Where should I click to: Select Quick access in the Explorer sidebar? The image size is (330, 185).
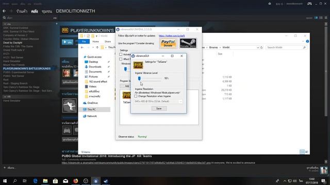[94, 57]
